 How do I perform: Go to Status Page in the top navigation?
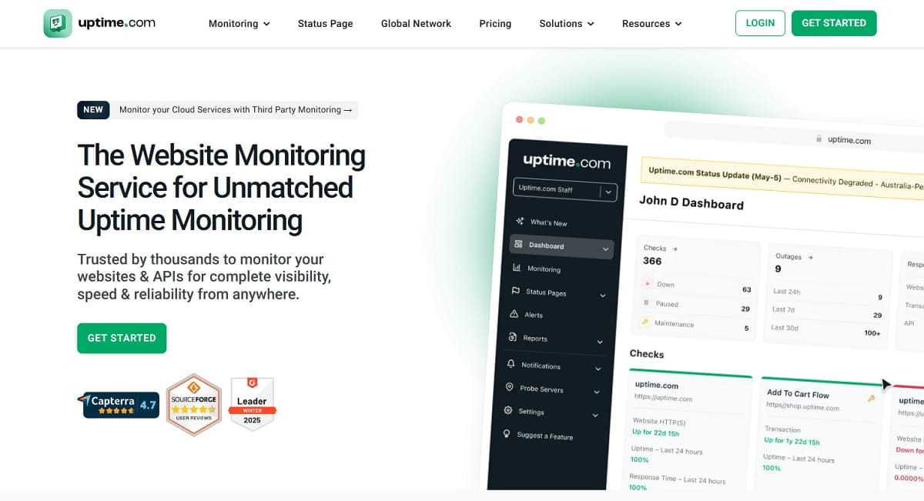[x=325, y=24]
